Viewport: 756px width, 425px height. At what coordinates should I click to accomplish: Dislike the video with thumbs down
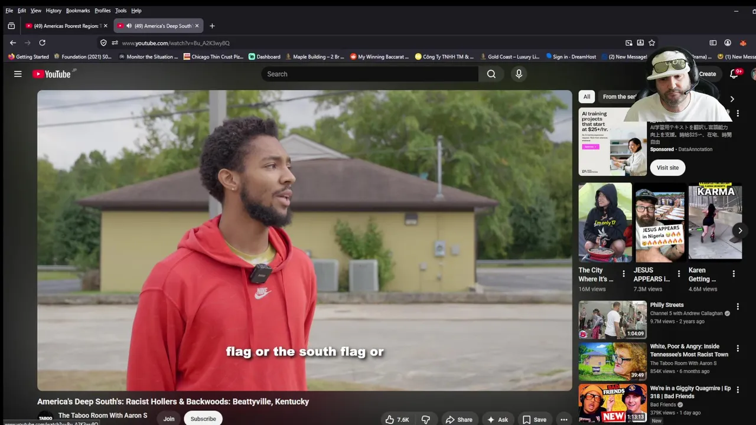[425, 420]
